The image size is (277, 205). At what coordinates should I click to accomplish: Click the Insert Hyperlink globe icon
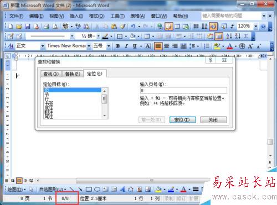click(x=160, y=27)
